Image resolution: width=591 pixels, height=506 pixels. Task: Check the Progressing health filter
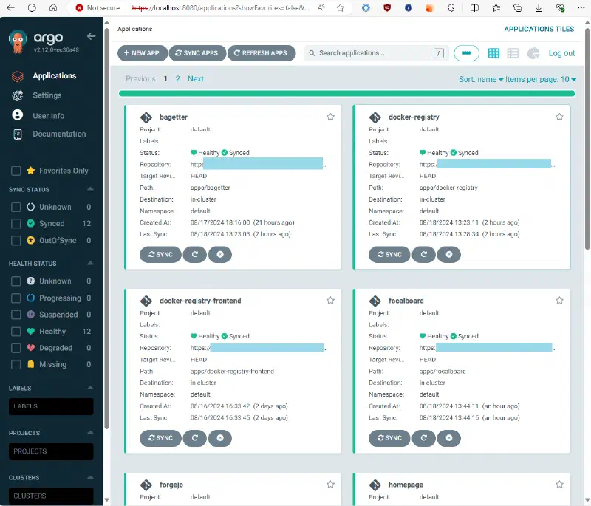click(16, 298)
